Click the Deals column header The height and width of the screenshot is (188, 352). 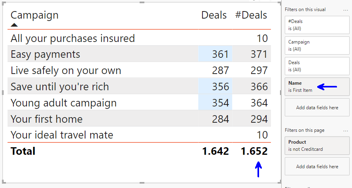pyautogui.click(x=214, y=15)
